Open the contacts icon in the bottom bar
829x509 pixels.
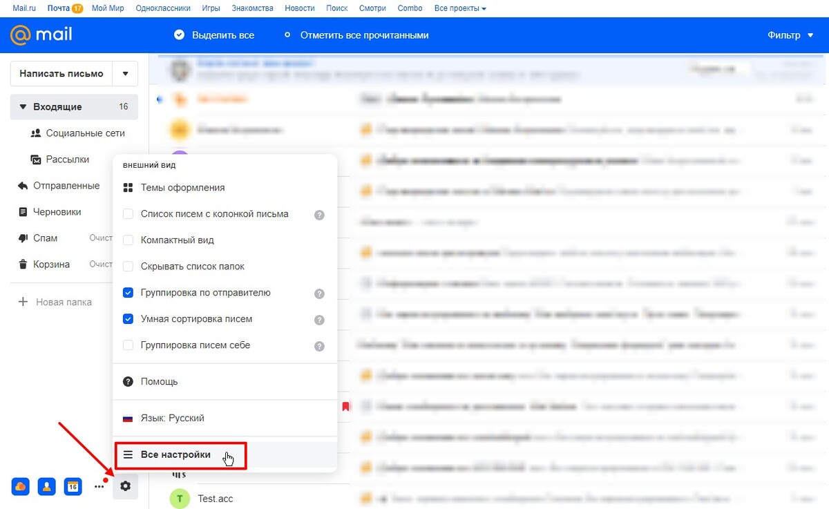click(x=47, y=486)
